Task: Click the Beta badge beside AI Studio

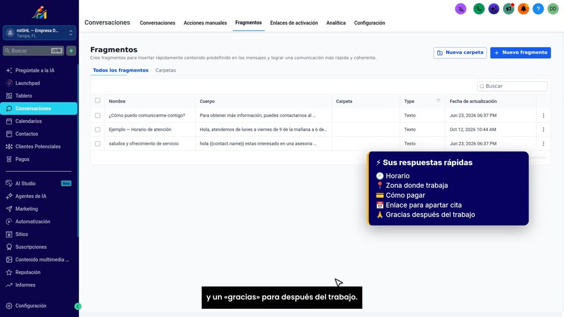Action: [66, 184]
